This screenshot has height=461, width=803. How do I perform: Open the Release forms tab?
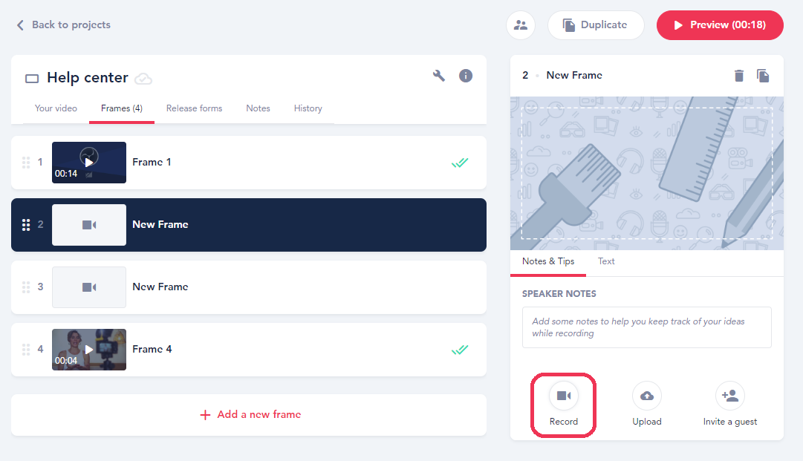194,108
